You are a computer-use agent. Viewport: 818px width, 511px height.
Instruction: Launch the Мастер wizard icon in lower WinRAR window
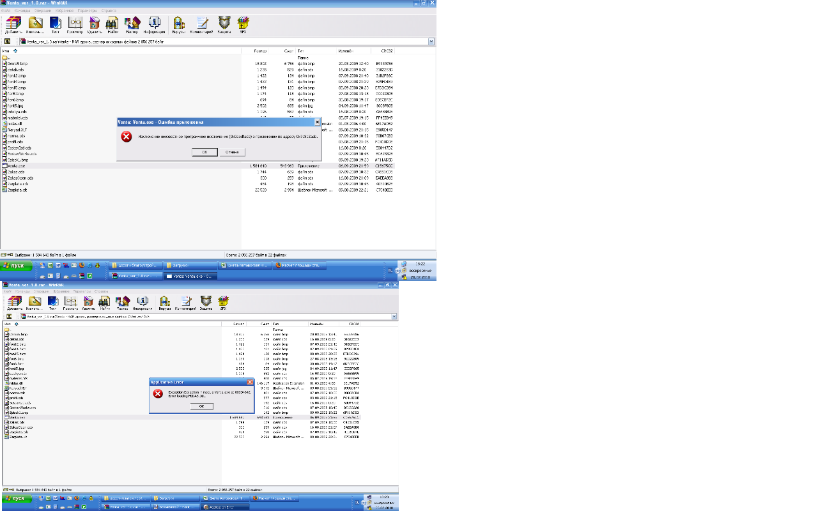(122, 303)
